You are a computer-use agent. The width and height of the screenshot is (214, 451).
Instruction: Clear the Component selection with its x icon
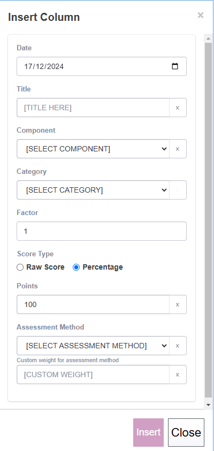[178, 149]
